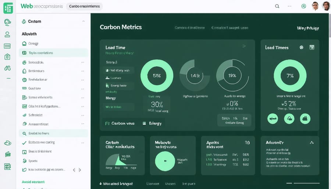Switch to Ernergy tab in Load Time card
The image size is (331, 189).
tap(152, 124)
